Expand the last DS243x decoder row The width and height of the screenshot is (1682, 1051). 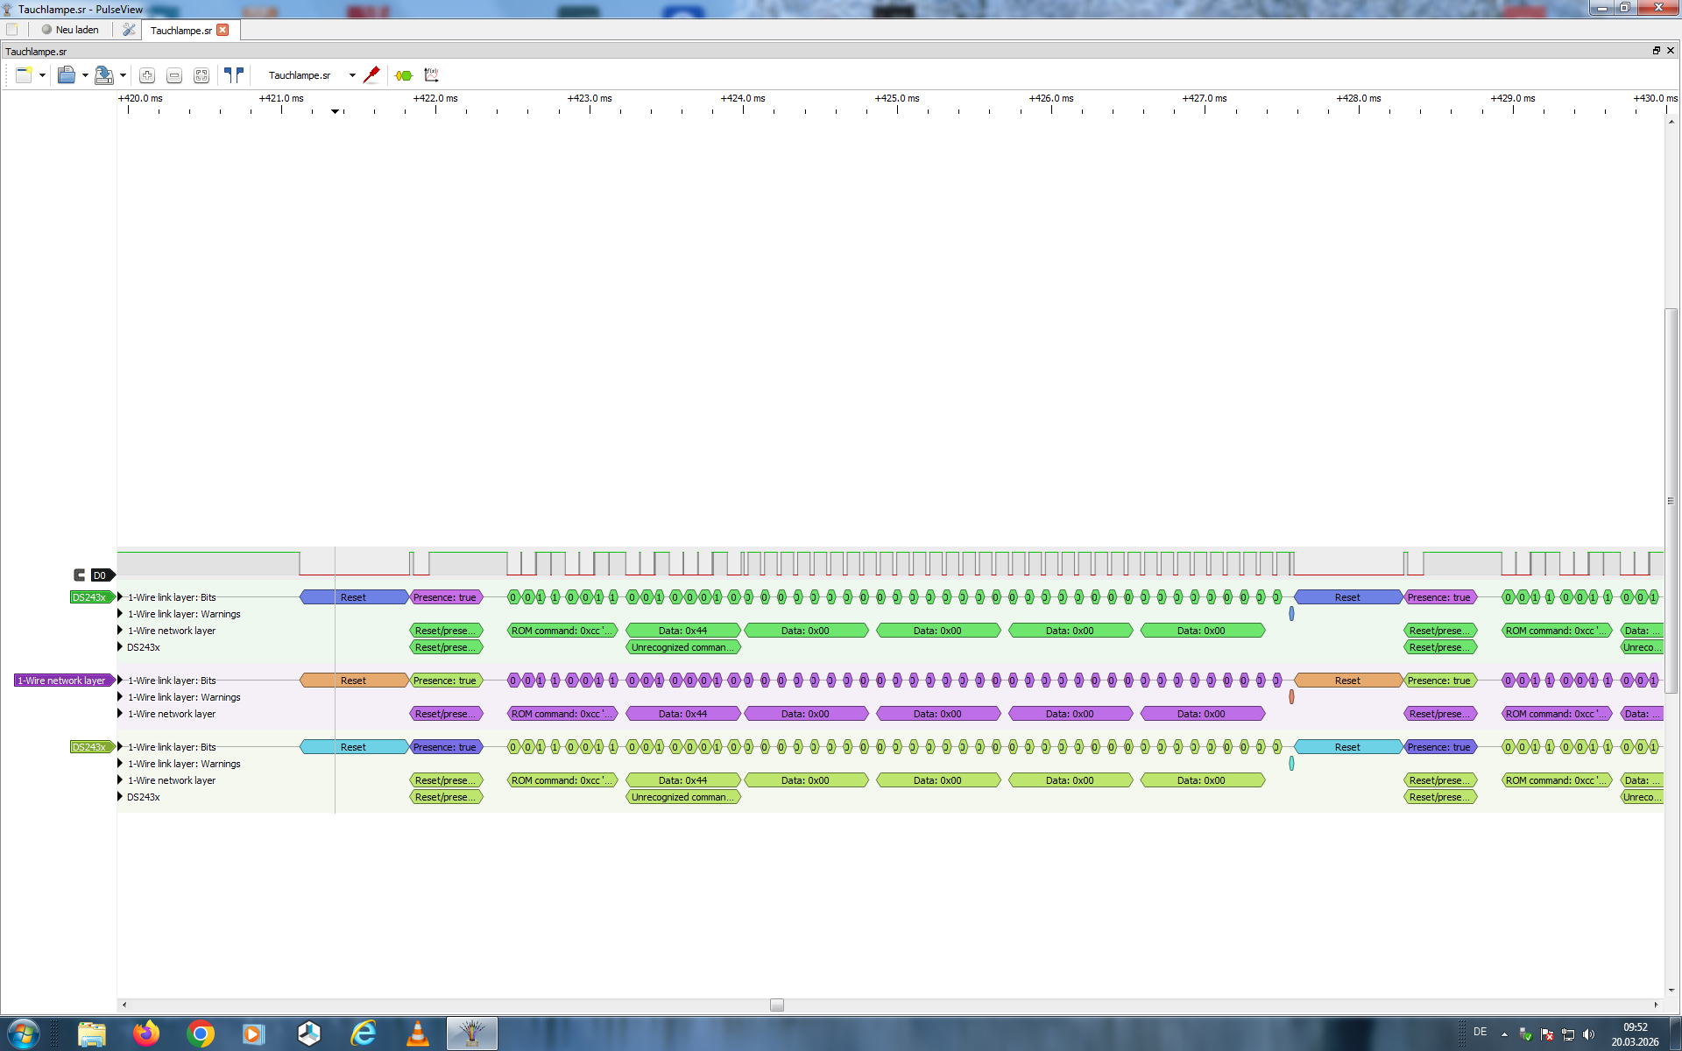(x=120, y=797)
